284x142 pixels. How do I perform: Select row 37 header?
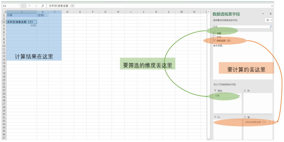click(4, 138)
